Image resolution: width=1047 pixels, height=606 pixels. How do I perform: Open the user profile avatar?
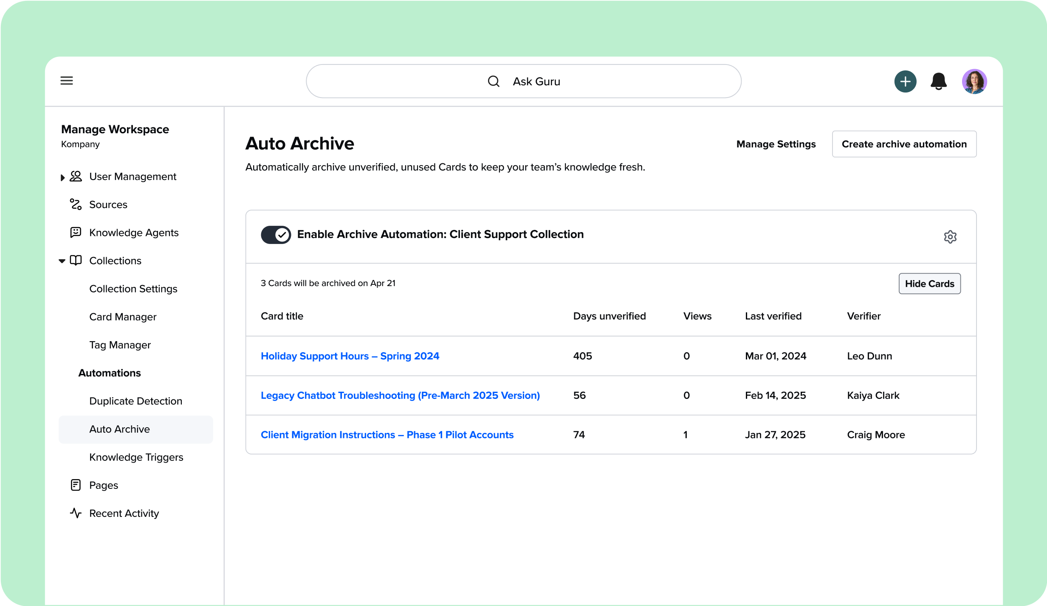974,81
